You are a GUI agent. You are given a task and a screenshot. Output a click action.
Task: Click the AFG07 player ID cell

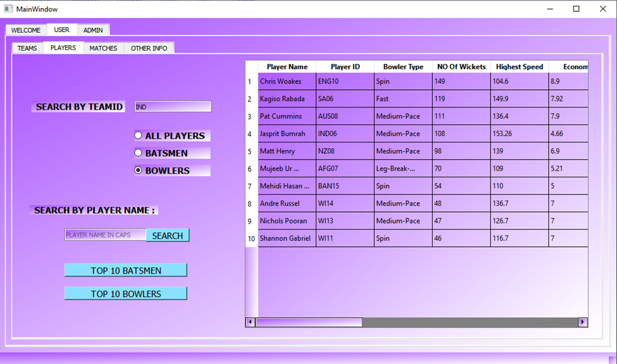(x=345, y=168)
